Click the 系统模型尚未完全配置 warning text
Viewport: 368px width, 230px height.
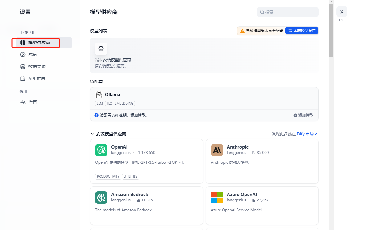click(264, 31)
